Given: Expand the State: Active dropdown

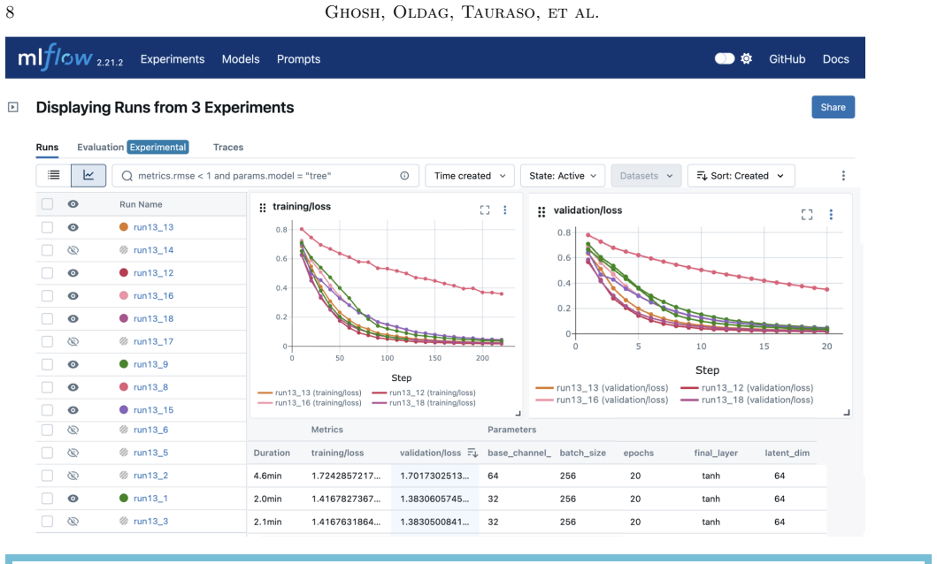Looking at the screenshot, I should point(563,176).
